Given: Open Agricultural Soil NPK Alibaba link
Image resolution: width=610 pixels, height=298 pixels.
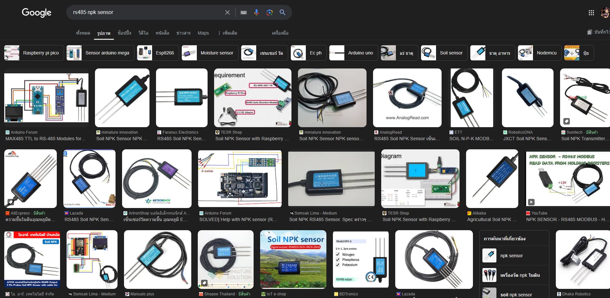Looking at the screenshot, I should pos(492,219).
